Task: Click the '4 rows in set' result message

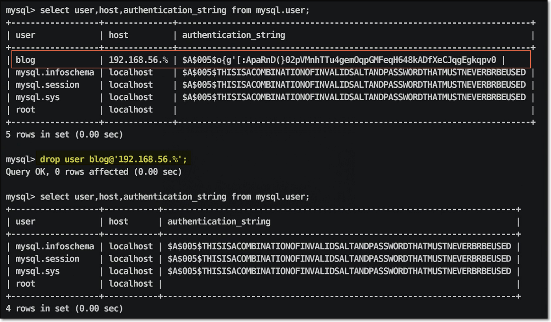Action: pyautogui.click(x=64, y=308)
